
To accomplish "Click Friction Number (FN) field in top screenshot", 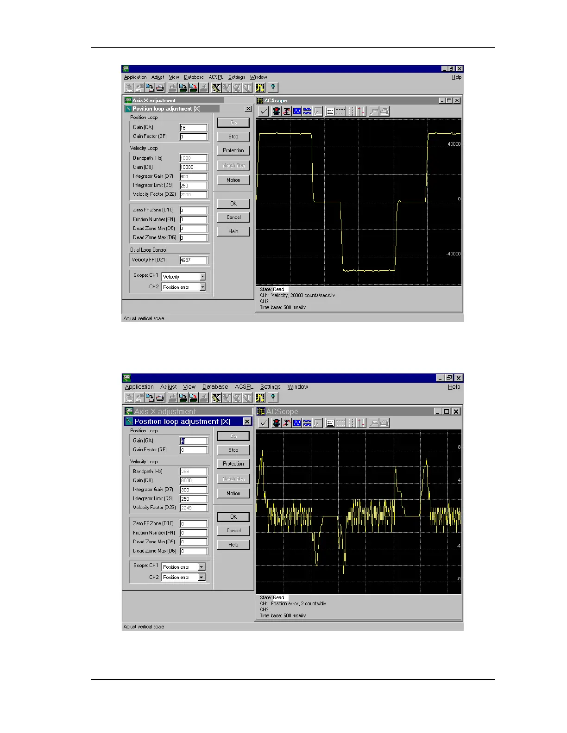I will [x=193, y=219].
